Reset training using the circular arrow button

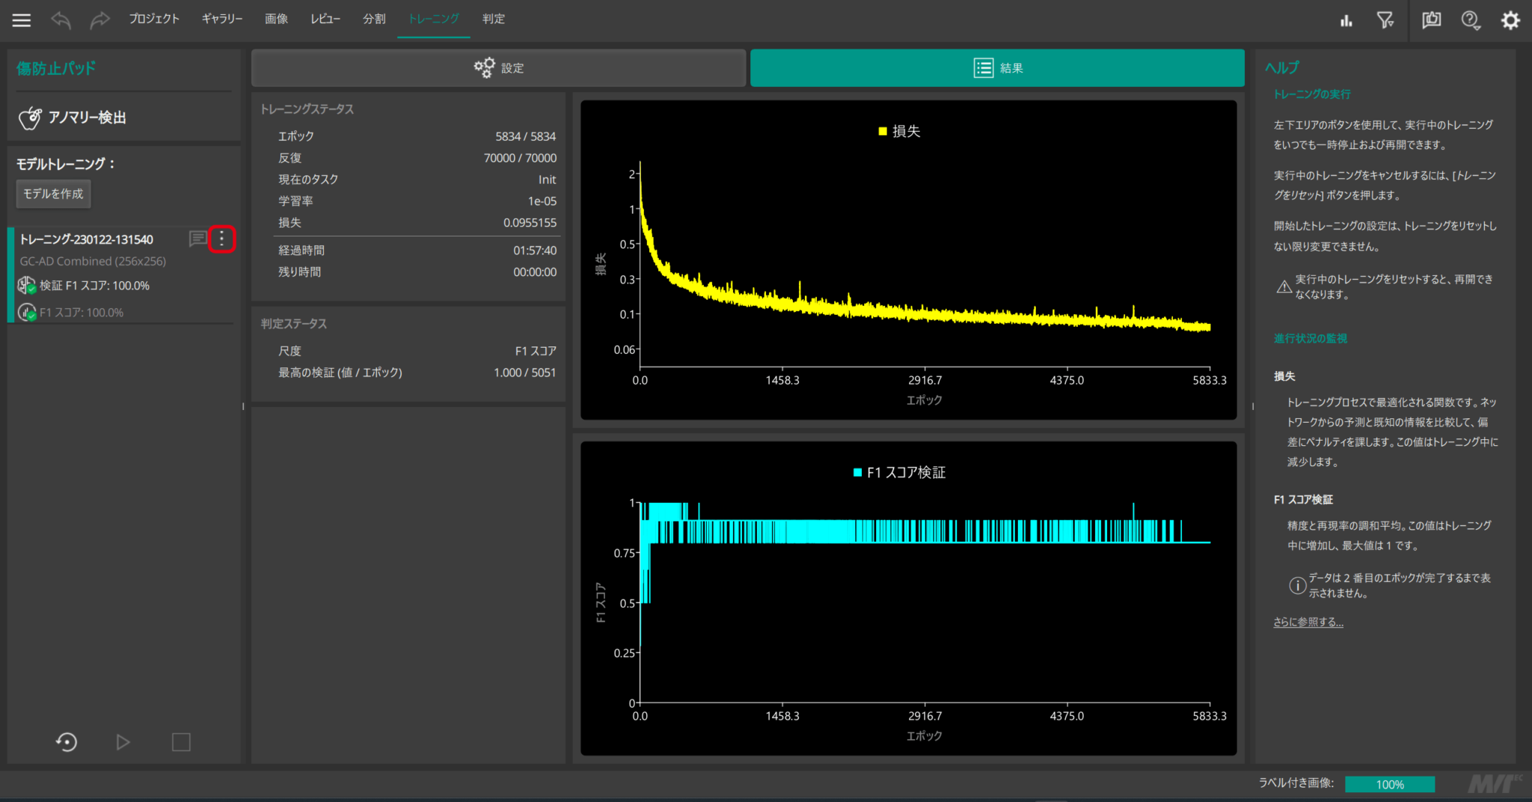(66, 741)
